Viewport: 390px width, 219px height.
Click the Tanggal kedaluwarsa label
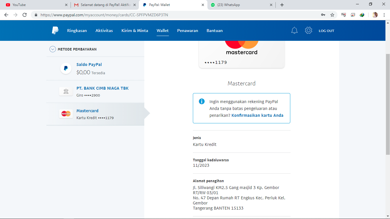(x=211, y=160)
